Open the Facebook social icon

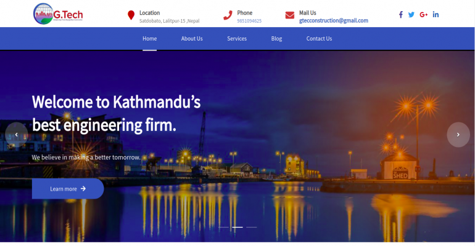[401, 15]
